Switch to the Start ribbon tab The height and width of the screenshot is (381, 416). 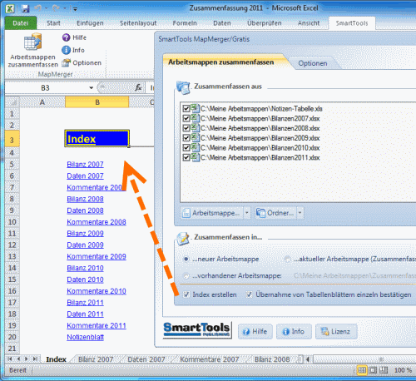point(53,23)
